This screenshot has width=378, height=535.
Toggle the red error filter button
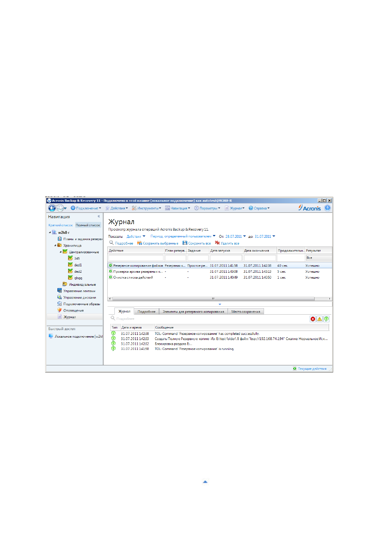point(313,319)
